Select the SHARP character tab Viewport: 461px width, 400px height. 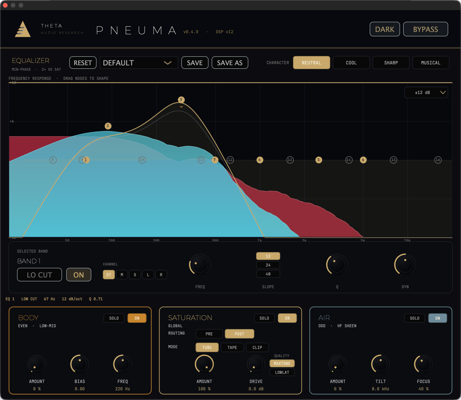point(391,63)
